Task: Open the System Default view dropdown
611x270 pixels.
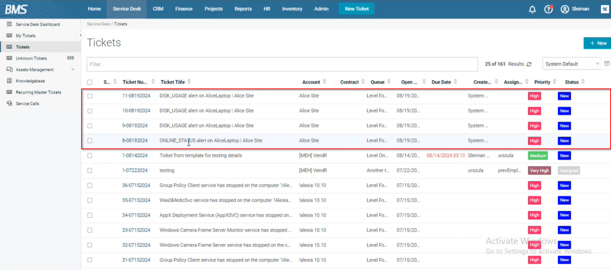Action: [x=571, y=64]
